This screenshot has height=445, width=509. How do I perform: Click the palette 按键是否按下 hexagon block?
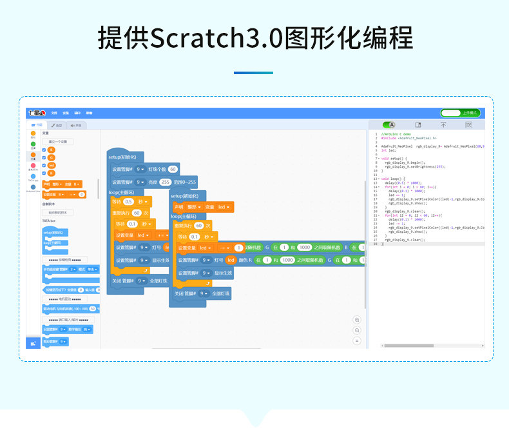[71, 290]
